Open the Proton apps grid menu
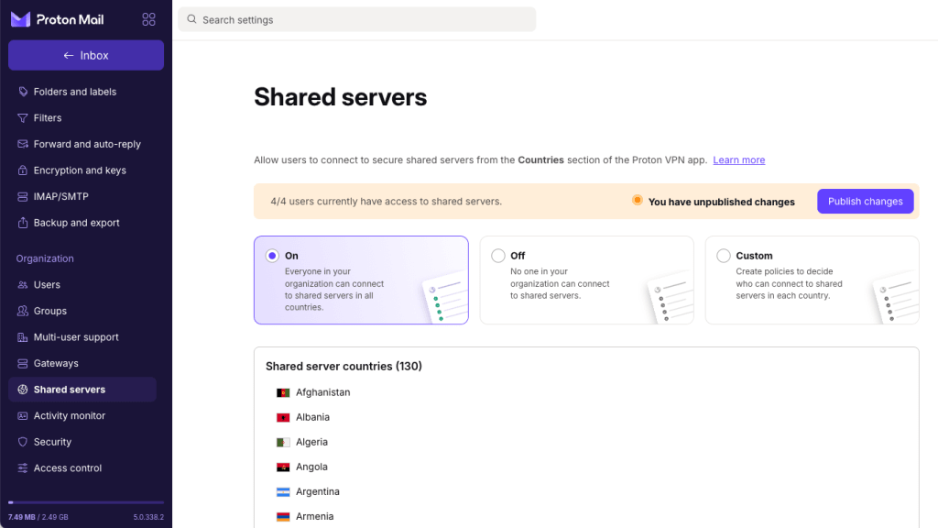Viewport: 938px width, 528px height. point(148,18)
